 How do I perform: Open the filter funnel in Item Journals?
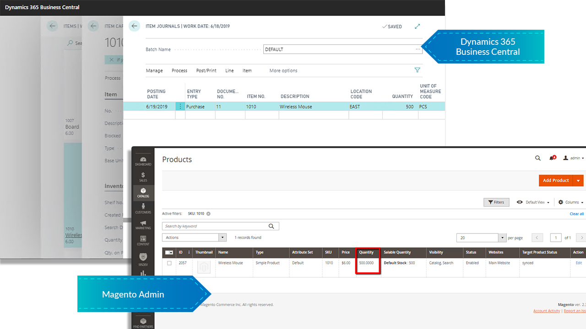point(417,70)
